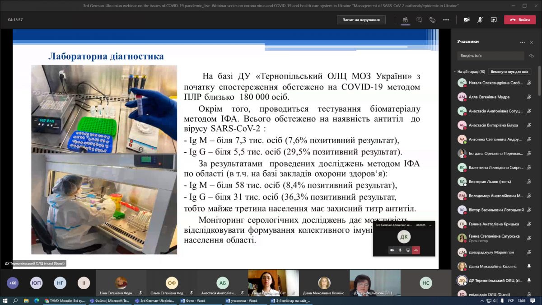Image resolution: width=542 pixels, height=305 pixels.
Task: Hang up from the mini call window
Action: (416, 250)
